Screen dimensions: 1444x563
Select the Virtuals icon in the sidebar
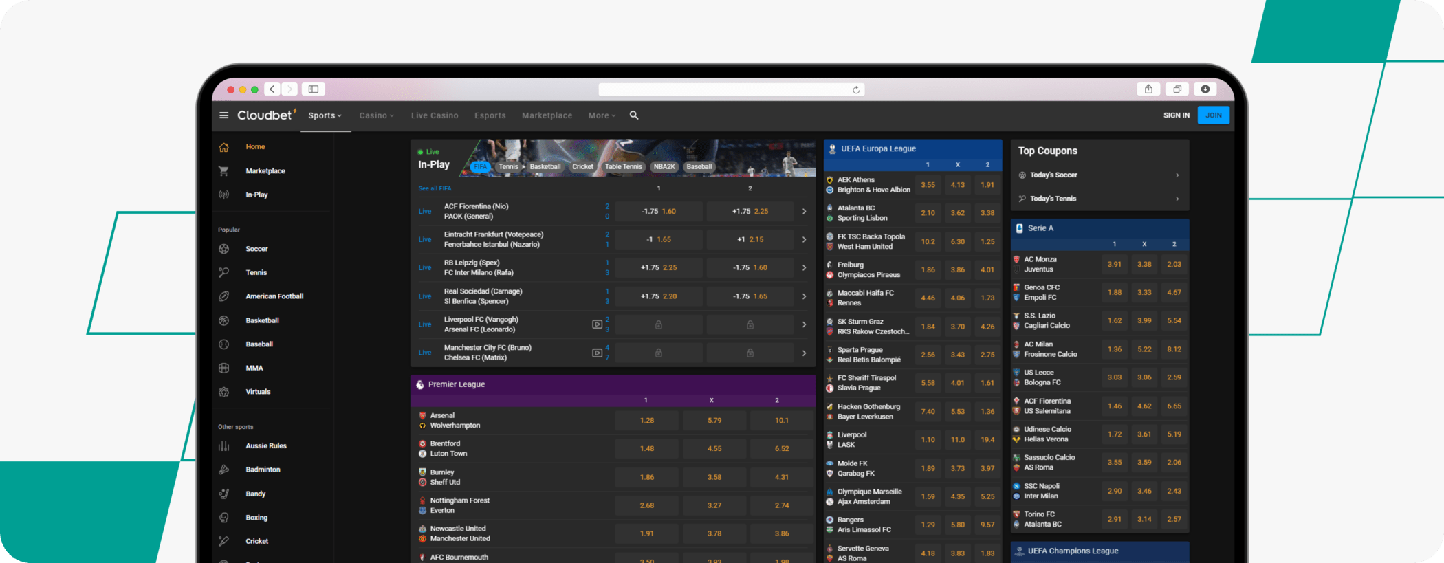tap(223, 392)
